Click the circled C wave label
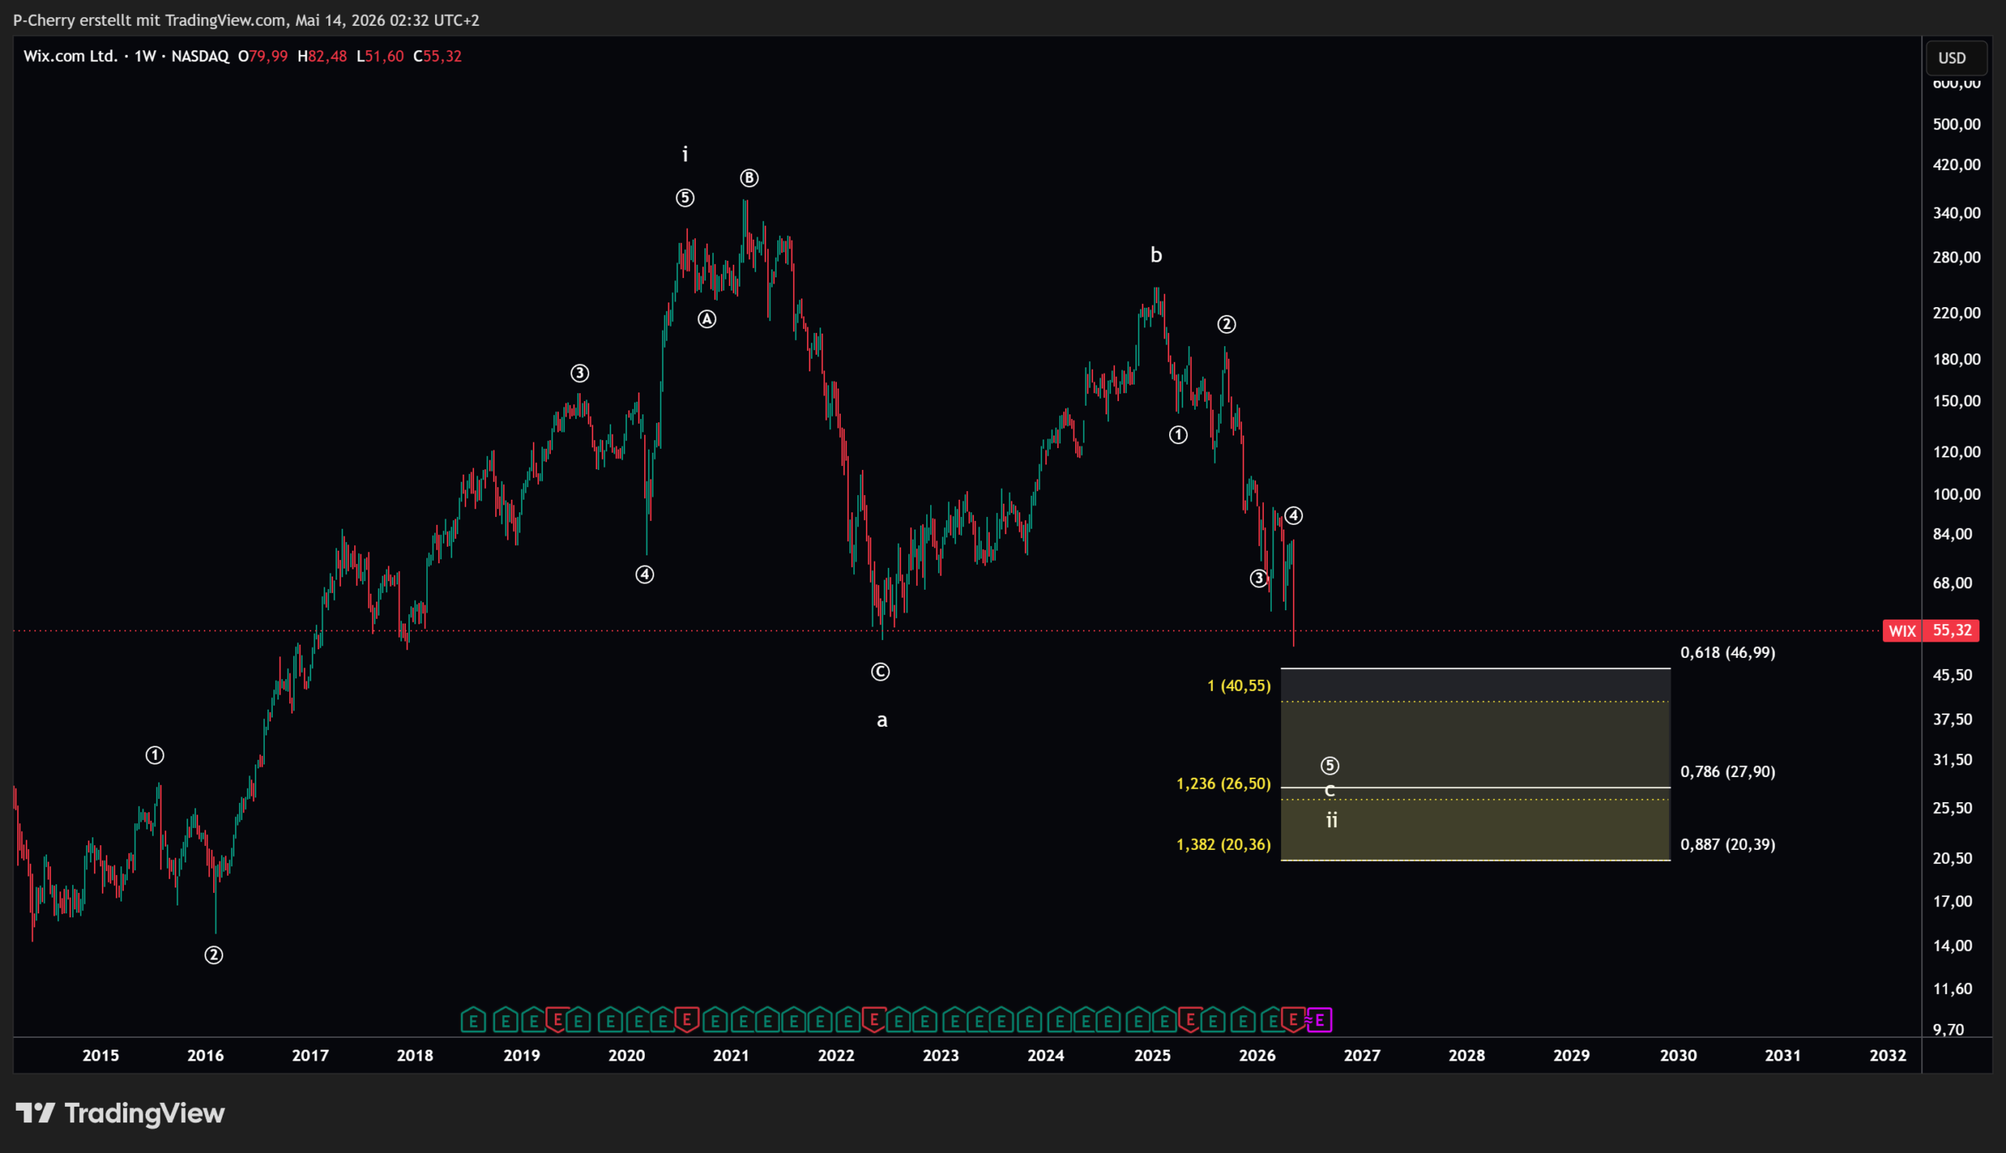 (881, 672)
